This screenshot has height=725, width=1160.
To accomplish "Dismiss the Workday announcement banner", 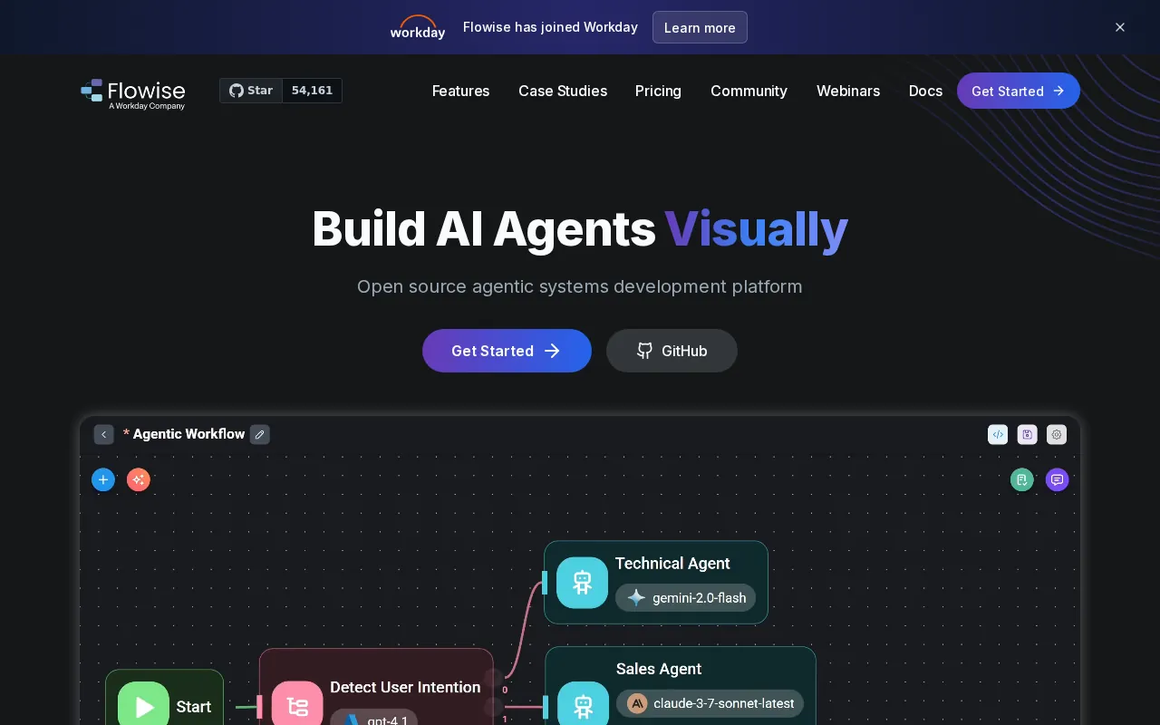I will tap(1120, 27).
